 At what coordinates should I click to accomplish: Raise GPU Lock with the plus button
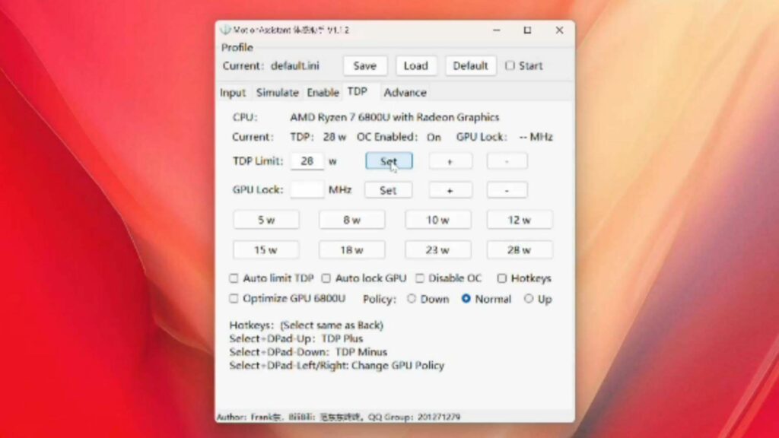[x=450, y=189]
